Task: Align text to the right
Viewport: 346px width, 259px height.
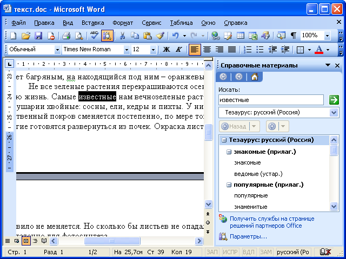Action: [219, 50]
